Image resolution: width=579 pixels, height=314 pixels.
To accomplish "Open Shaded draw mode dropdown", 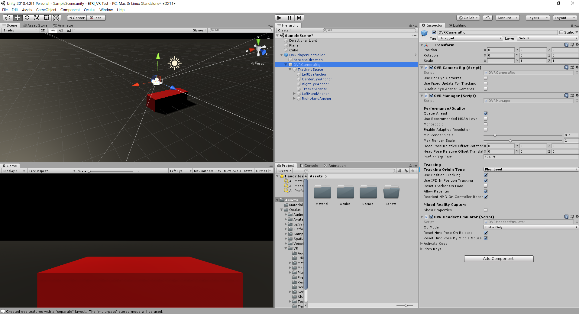I will coord(20,30).
